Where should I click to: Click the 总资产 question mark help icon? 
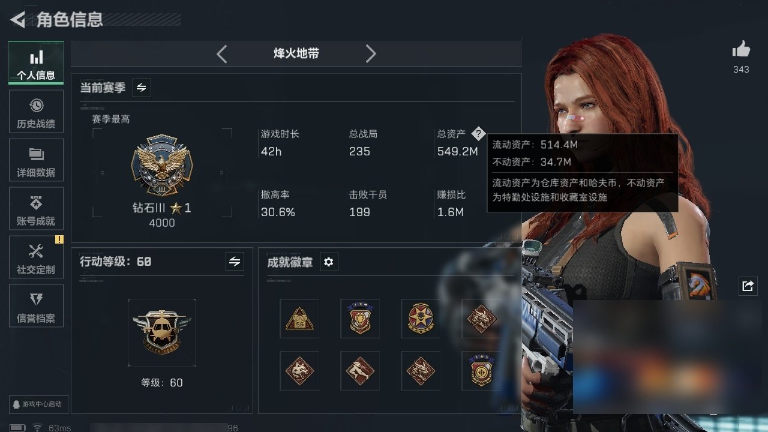click(478, 133)
